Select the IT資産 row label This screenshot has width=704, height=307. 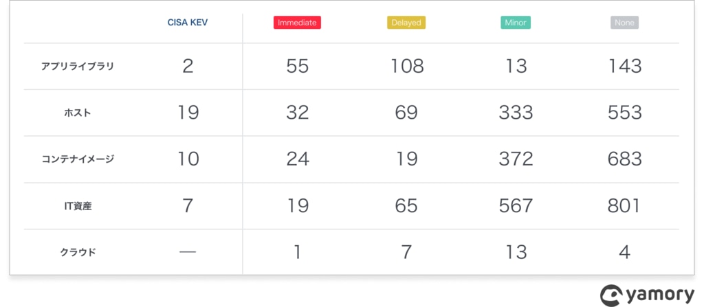(78, 206)
